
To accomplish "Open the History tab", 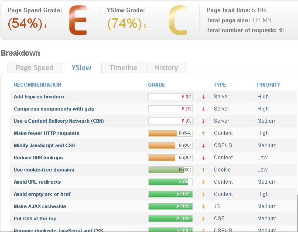I will 166,67.
